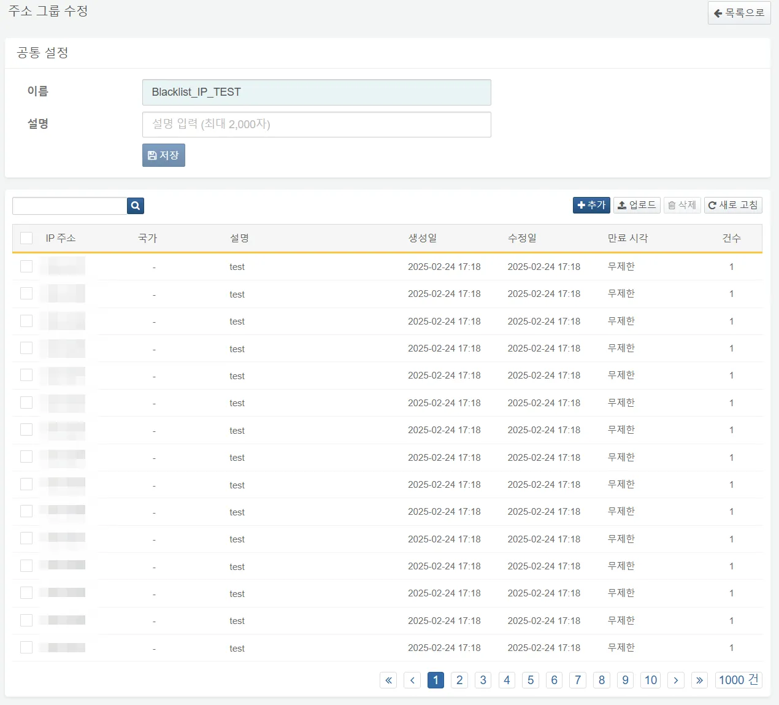
Task: Click the 국가 column header
Action: [148, 238]
